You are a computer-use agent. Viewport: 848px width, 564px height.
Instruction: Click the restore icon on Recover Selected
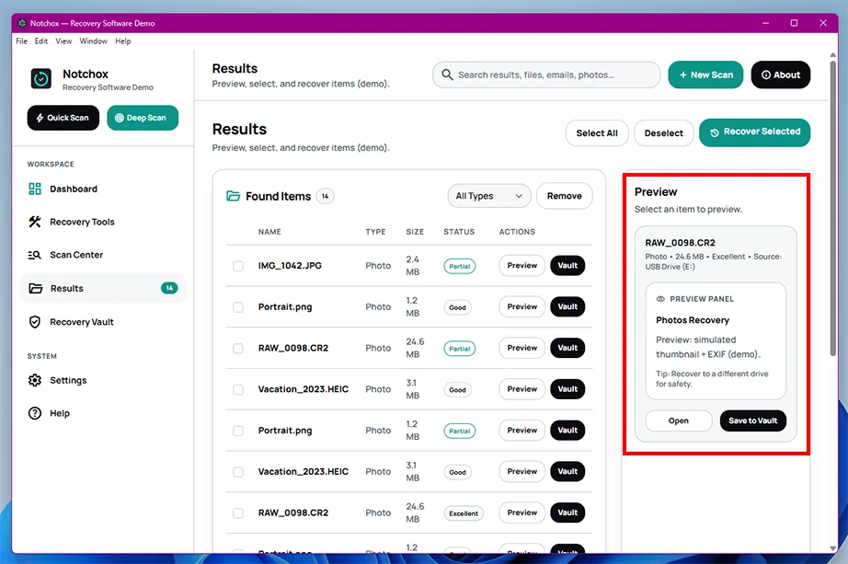tap(715, 132)
